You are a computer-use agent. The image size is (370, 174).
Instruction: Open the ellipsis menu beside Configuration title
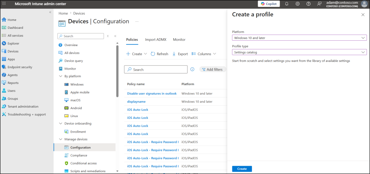pos(137,21)
